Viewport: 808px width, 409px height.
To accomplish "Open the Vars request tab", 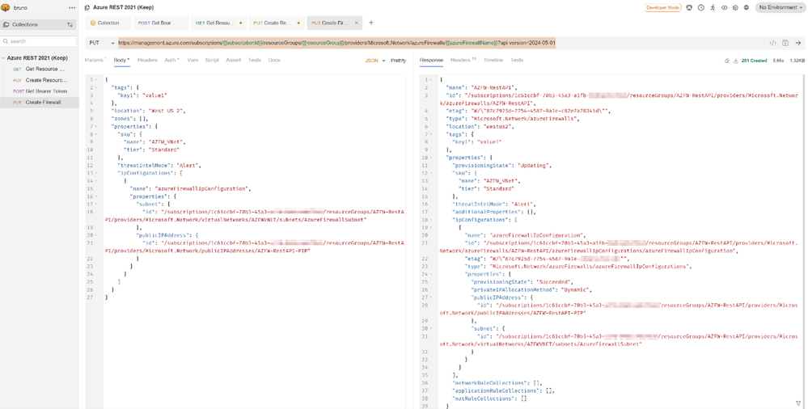I will pos(192,61).
